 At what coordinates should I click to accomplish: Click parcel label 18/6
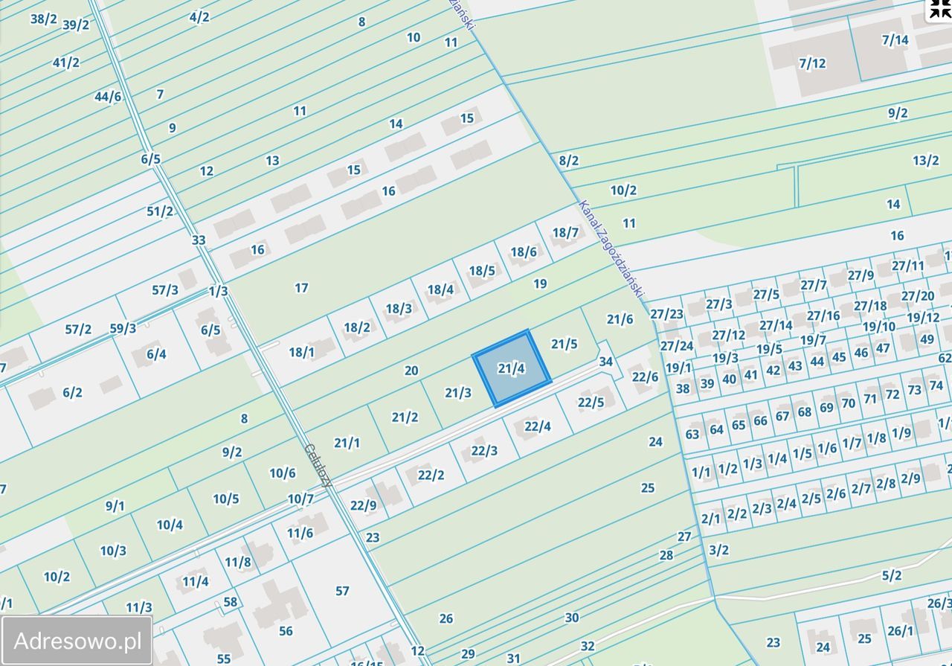(x=523, y=252)
